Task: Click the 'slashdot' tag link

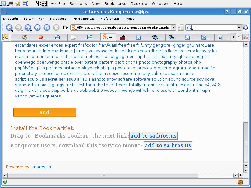Action: pos(97,79)
